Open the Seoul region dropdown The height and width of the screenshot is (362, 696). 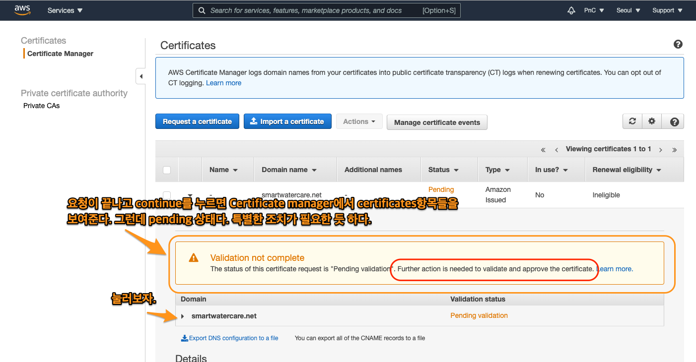click(x=628, y=10)
